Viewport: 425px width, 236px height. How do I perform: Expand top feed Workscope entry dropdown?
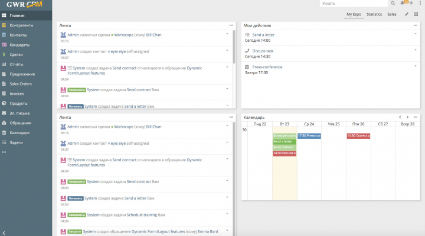tap(227, 34)
